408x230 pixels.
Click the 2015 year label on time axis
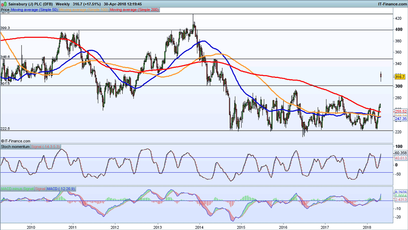(241, 228)
